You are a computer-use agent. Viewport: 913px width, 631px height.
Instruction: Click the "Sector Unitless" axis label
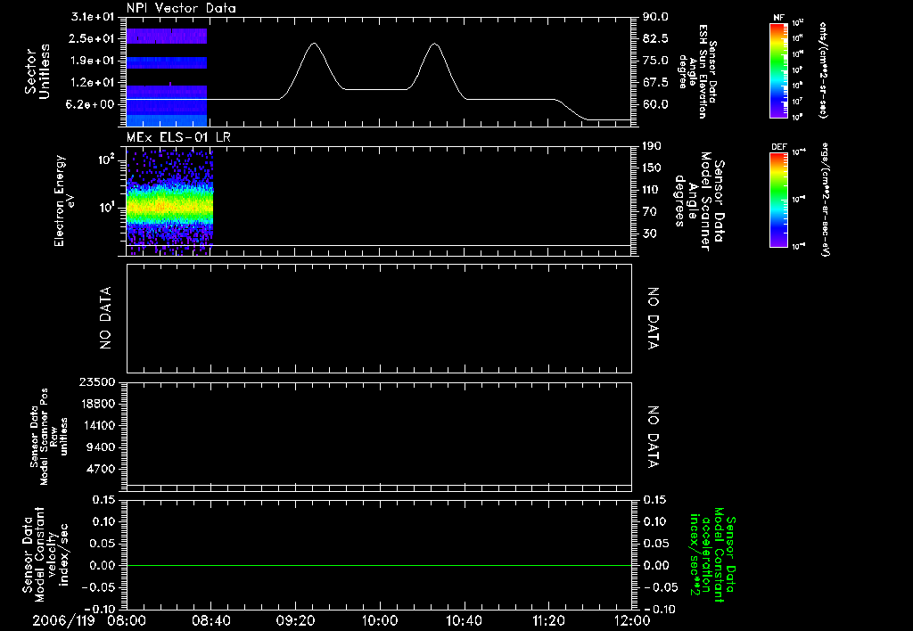click(x=37, y=71)
